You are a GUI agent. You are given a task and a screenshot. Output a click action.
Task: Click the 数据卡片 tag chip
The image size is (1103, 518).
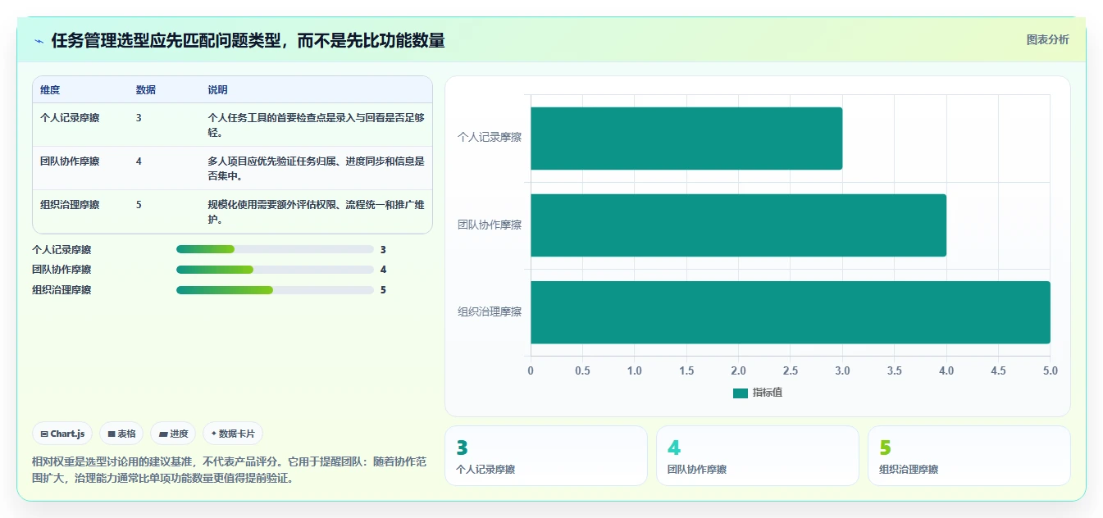pos(233,434)
